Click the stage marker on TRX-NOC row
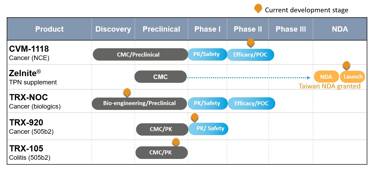This screenshot has height=171, width=374. [127, 93]
